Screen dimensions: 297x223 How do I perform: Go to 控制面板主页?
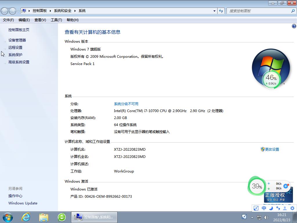coord(19,30)
